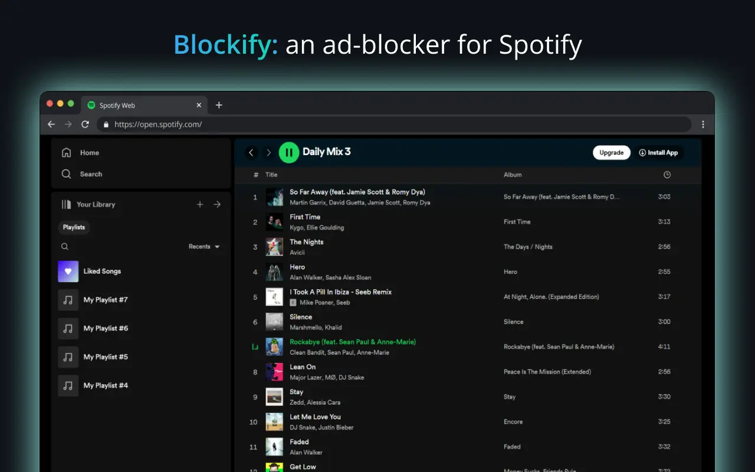Create a playlist using the plus icon
Viewport: 755px width, 472px height.
click(x=200, y=204)
